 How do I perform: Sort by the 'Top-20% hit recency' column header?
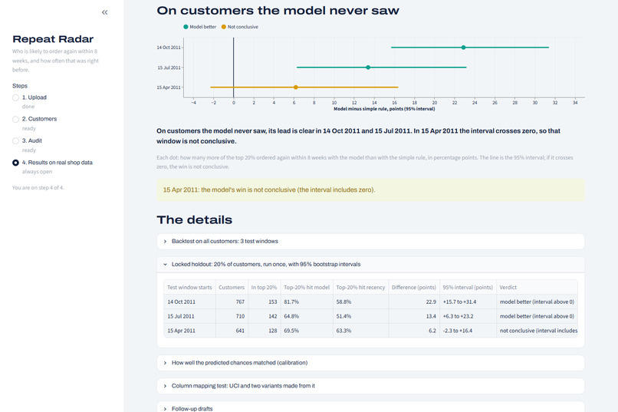[360, 288]
